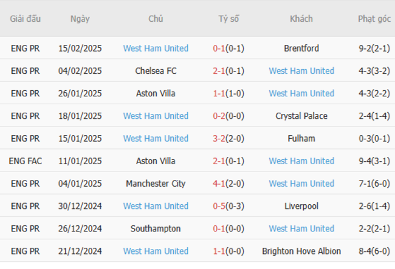Select the Chelsea FC team name
The image size is (395, 269).
(156, 71)
